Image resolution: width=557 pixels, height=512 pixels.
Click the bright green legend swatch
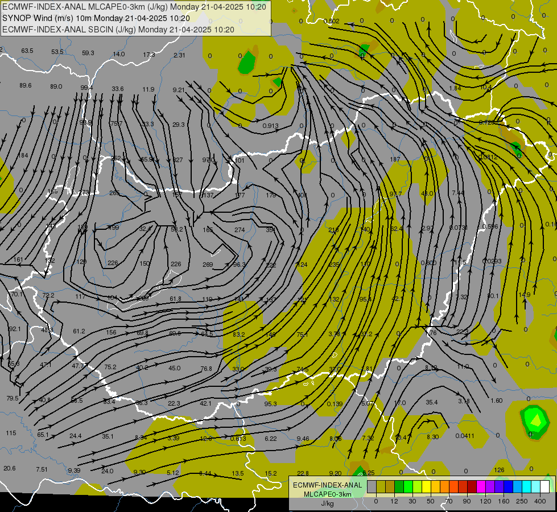click(409, 486)
